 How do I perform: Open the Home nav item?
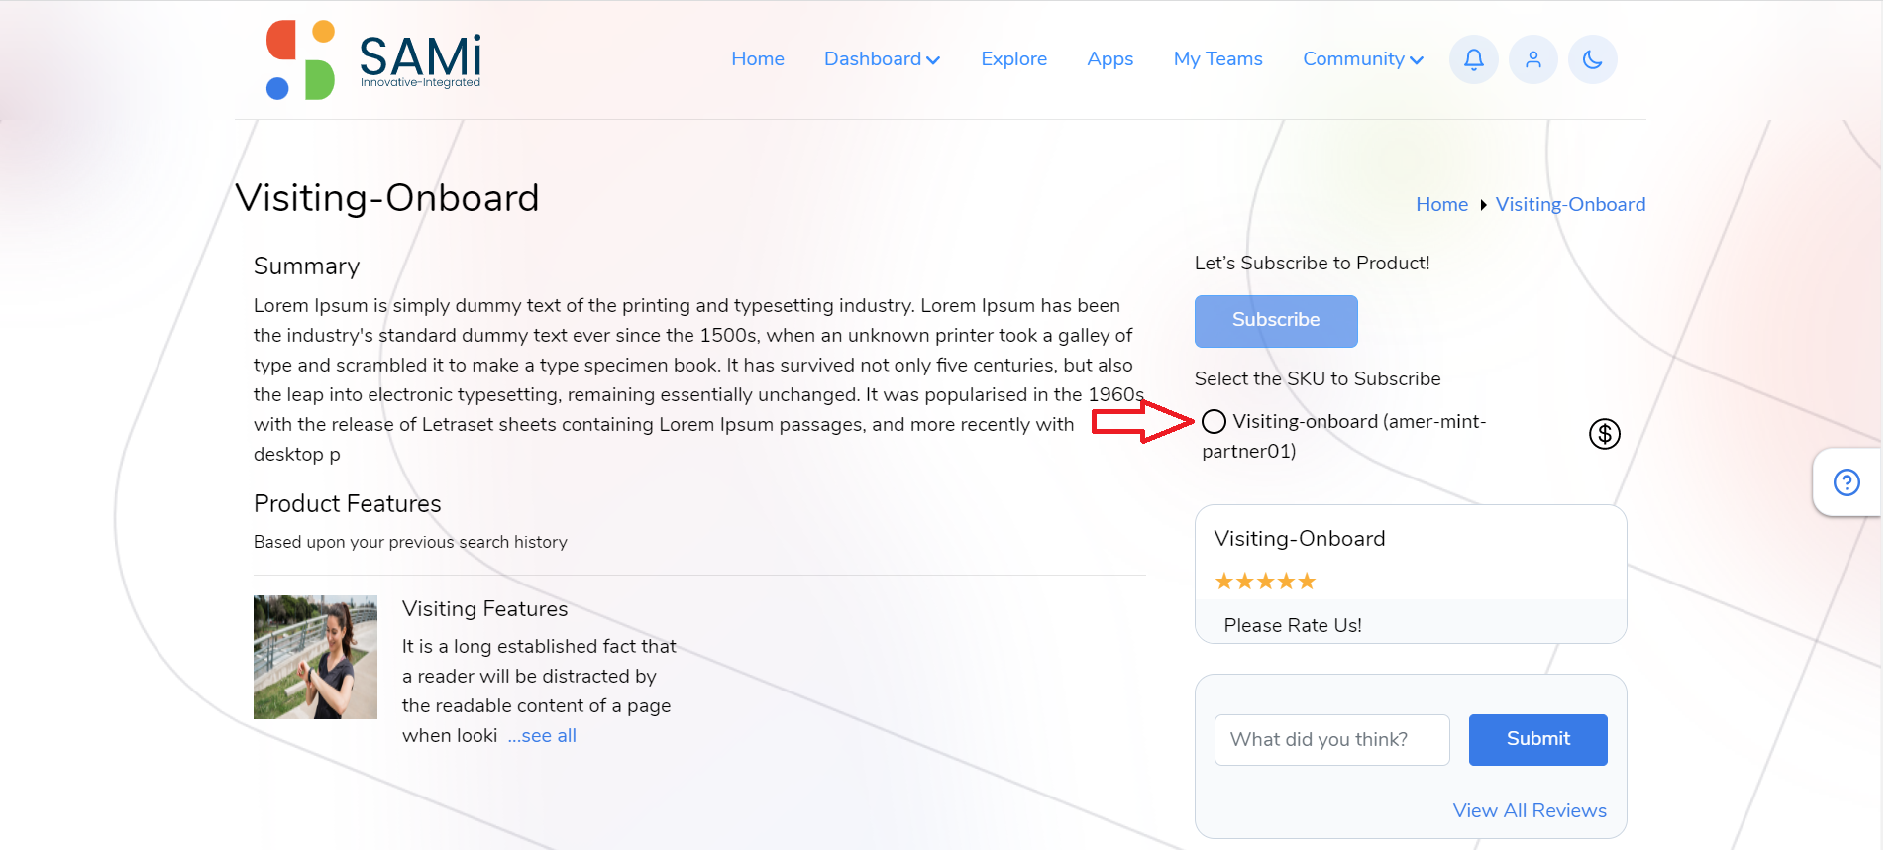pyautogui.click(x=758, y=59)
